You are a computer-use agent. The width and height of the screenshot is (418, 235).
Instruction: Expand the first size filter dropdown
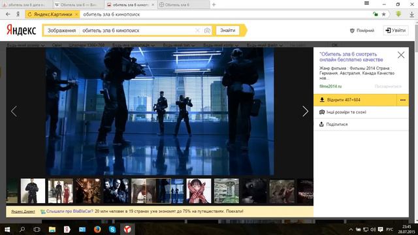coord(25,45)
